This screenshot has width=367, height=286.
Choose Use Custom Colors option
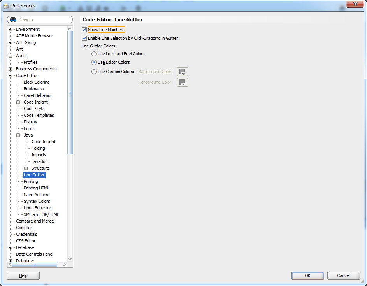pyautogui.click(x=93, y=72)
